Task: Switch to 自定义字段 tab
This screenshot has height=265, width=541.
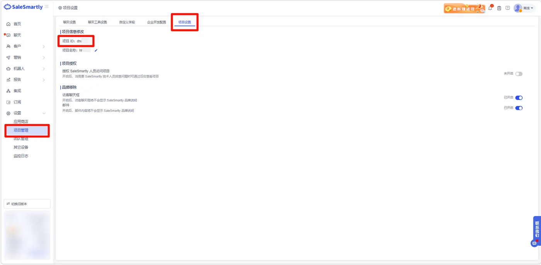Action: (127, 22)
